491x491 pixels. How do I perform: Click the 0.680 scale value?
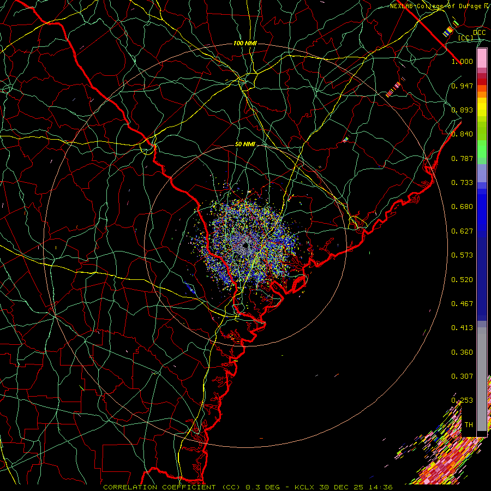[x=462, y=207]
